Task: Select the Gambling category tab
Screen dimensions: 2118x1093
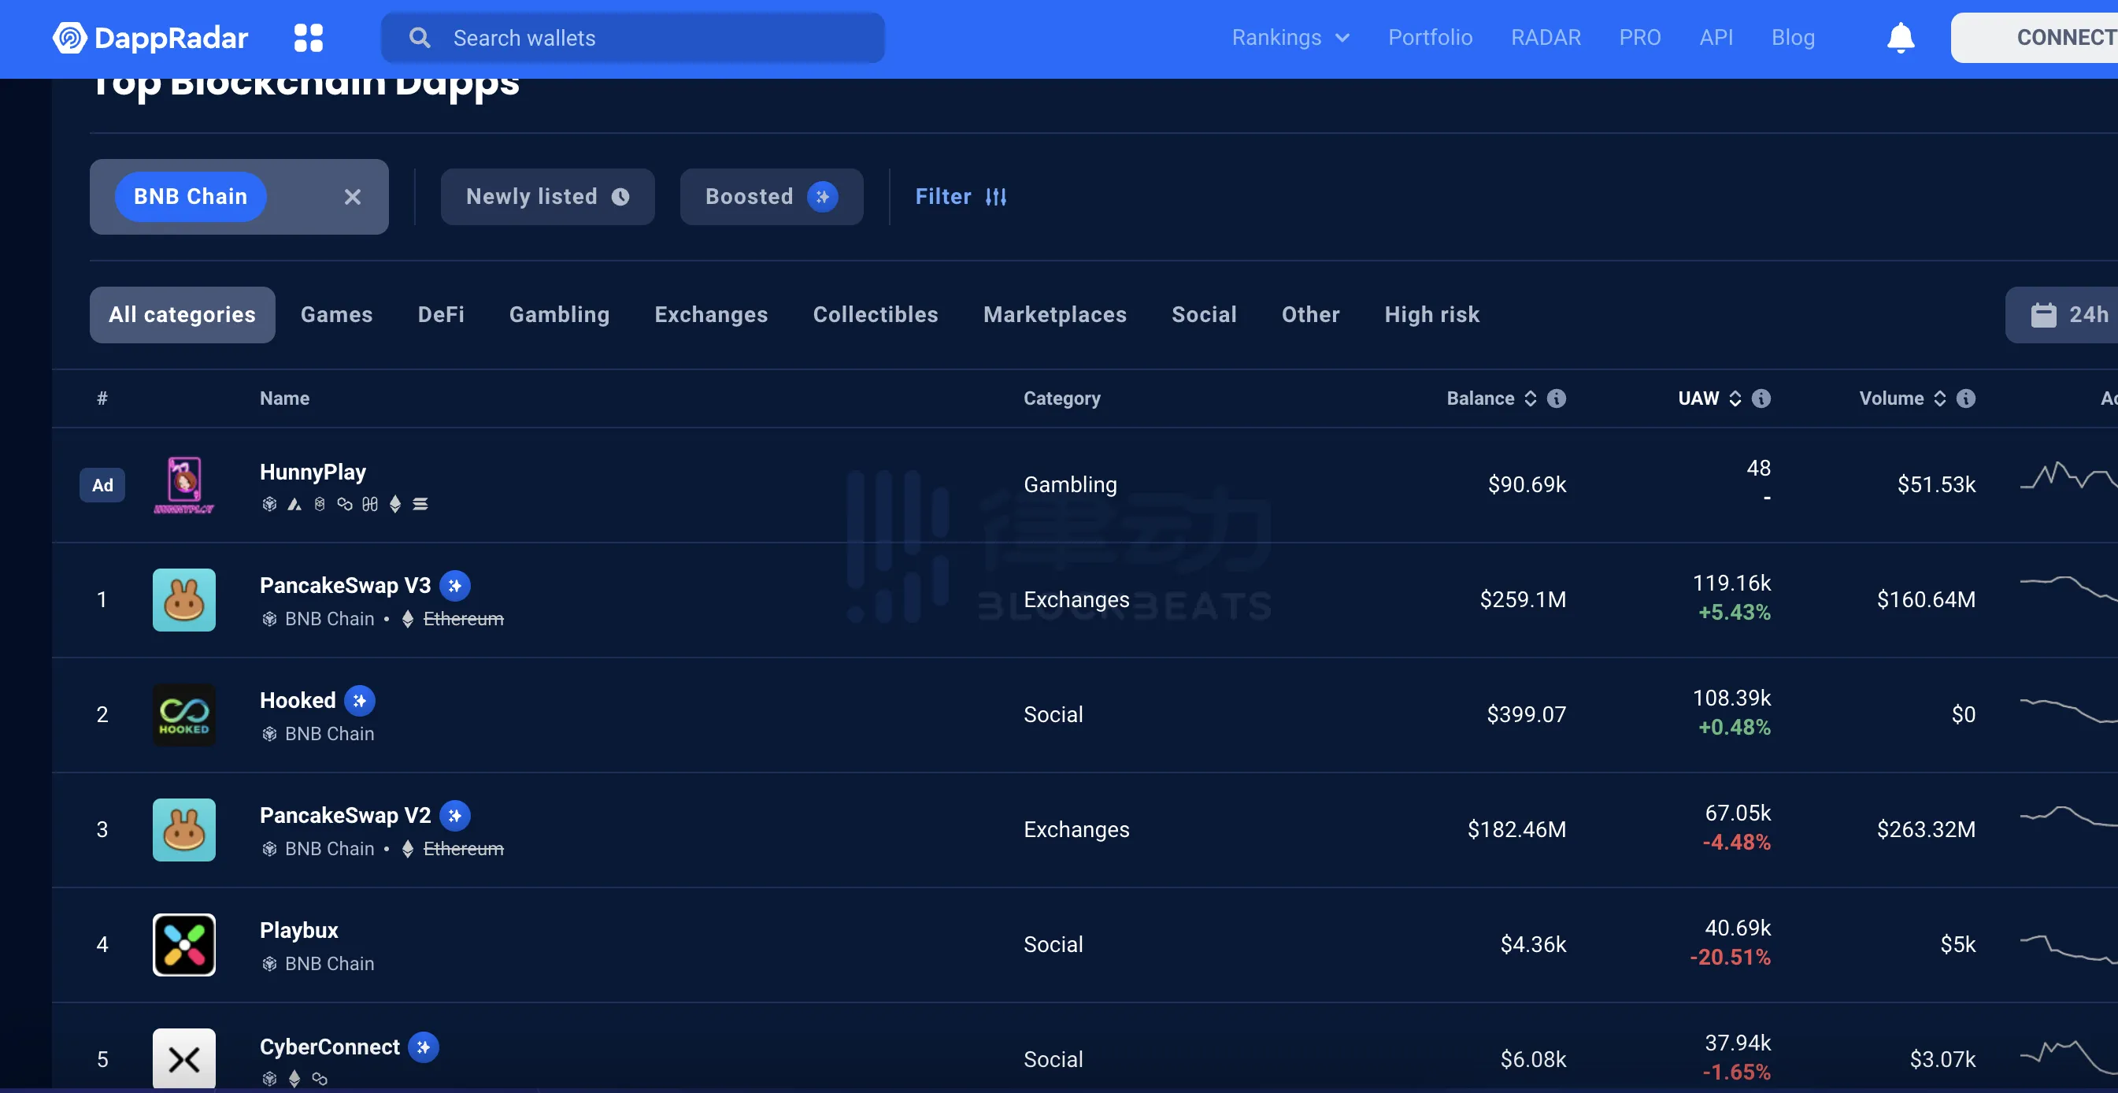Action: click(x=560, y=313)
